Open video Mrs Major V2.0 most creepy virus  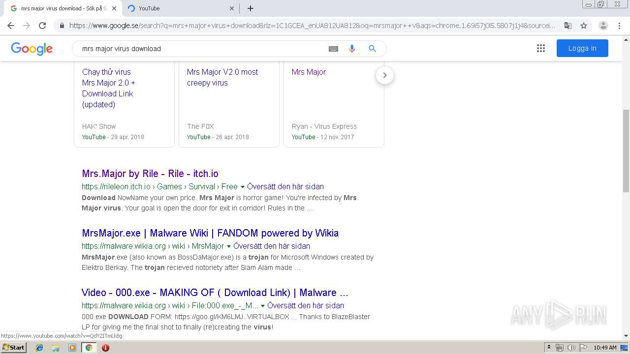222,77
